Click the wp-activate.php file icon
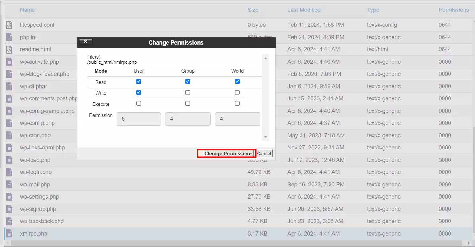 click(x=9, y=62)
